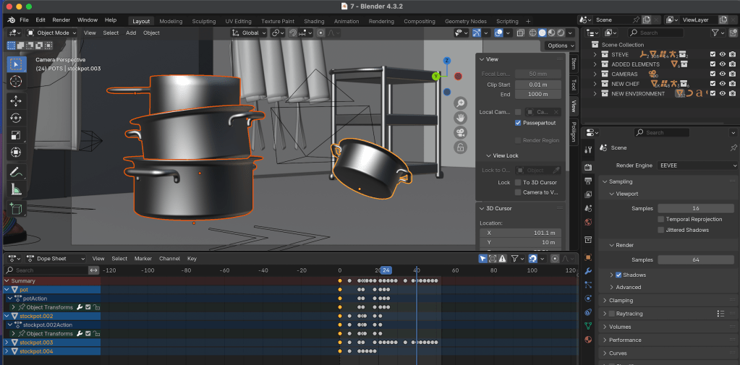Select the Measure tool

16,189
